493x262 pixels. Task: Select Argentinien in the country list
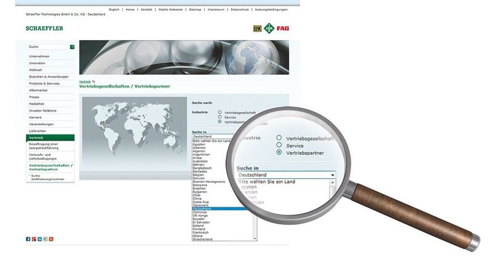(x=202, y=155)
